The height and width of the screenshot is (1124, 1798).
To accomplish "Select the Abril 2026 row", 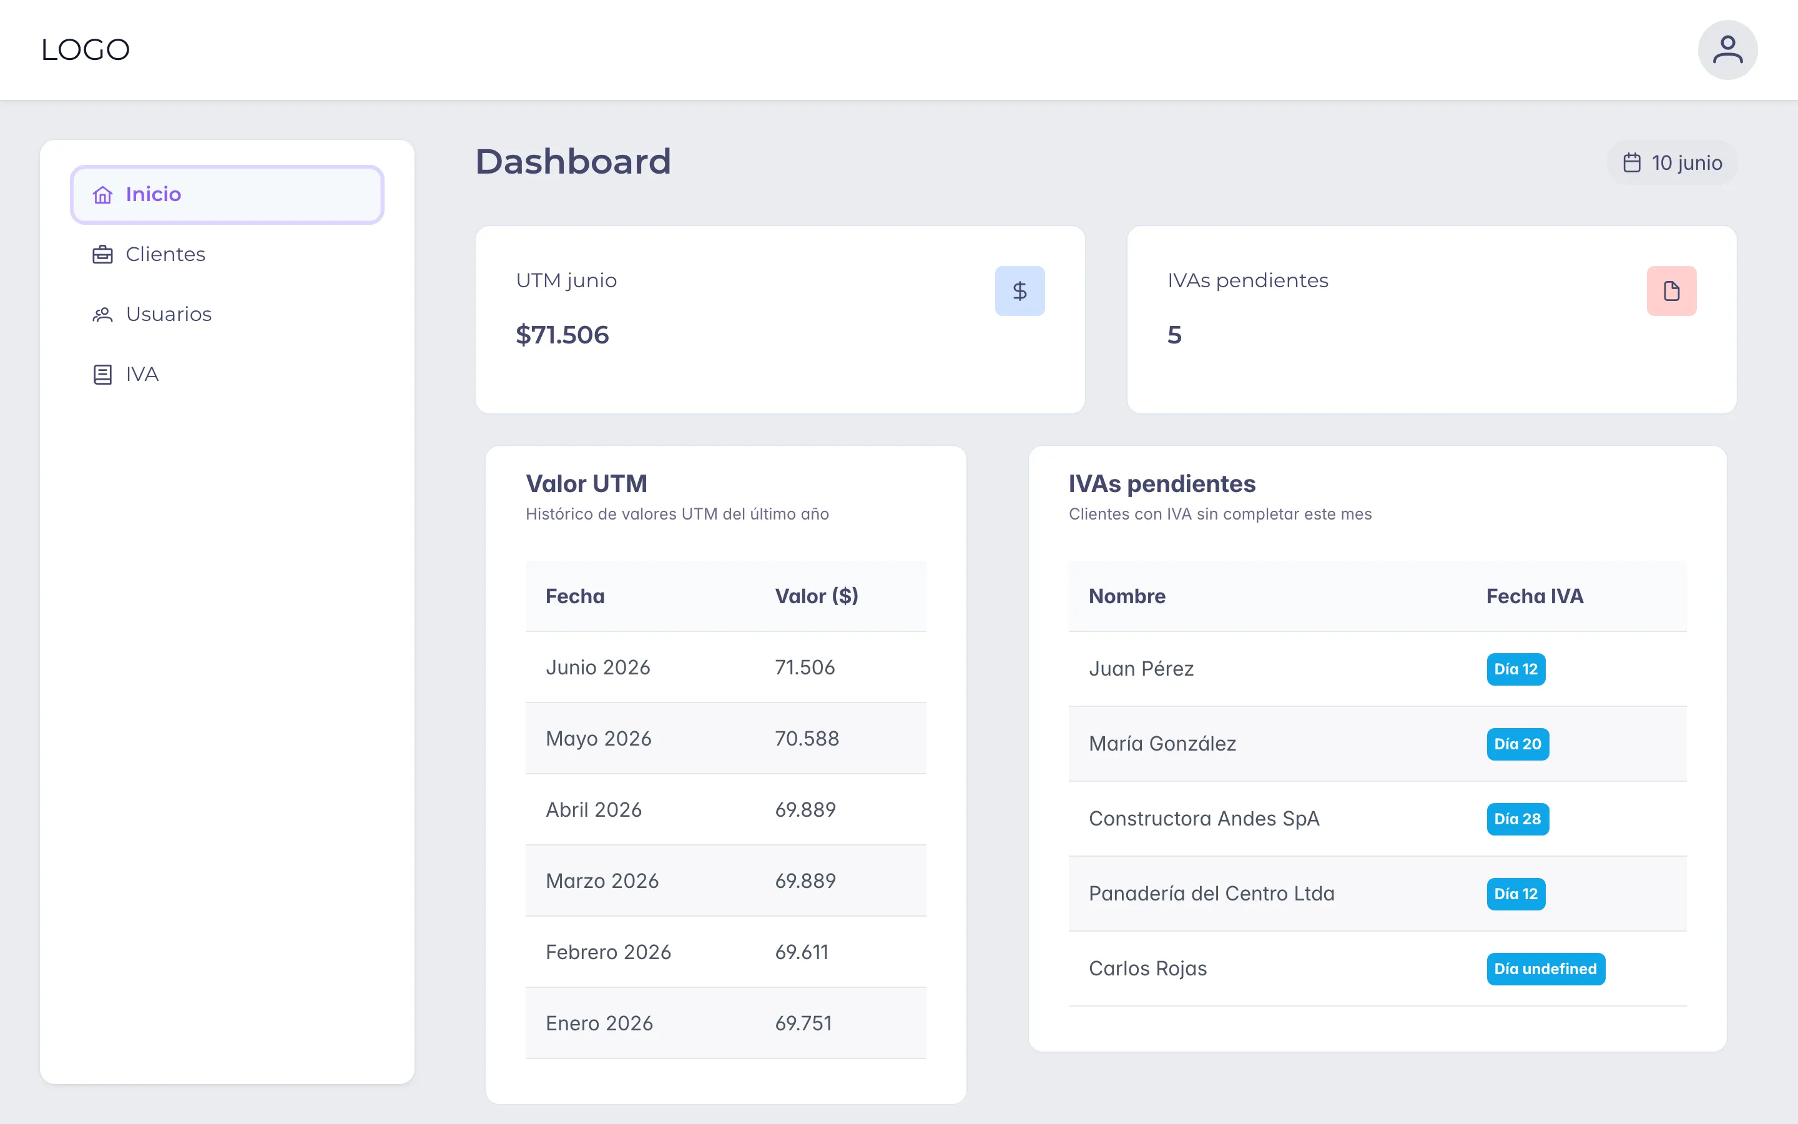I will (725, 809).
